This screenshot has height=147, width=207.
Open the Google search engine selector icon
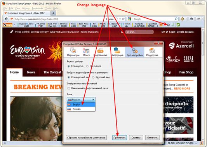(130, 19)
